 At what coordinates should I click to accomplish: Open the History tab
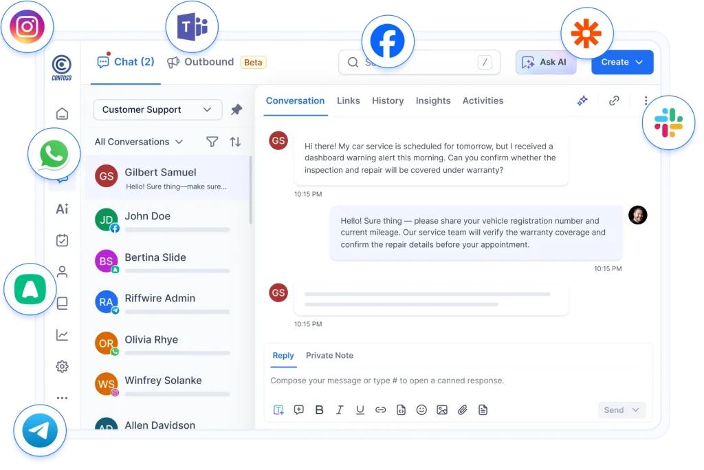tap(388, 100)
